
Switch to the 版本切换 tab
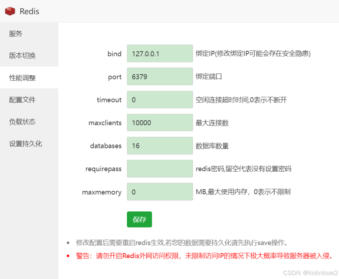click(x=29, y=56)
